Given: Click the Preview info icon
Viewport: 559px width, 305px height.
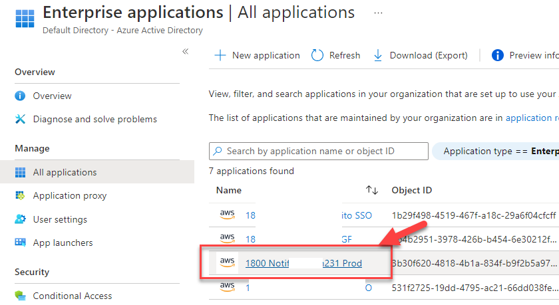Looking at the screenshot, I should point(497,56).
